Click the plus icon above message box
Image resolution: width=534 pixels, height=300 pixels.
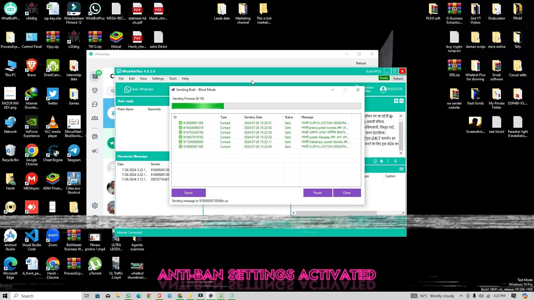tap(396, 101)
